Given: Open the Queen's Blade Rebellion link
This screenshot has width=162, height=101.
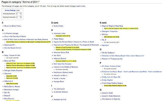Looking at the screenshot, I should point(111,96).
